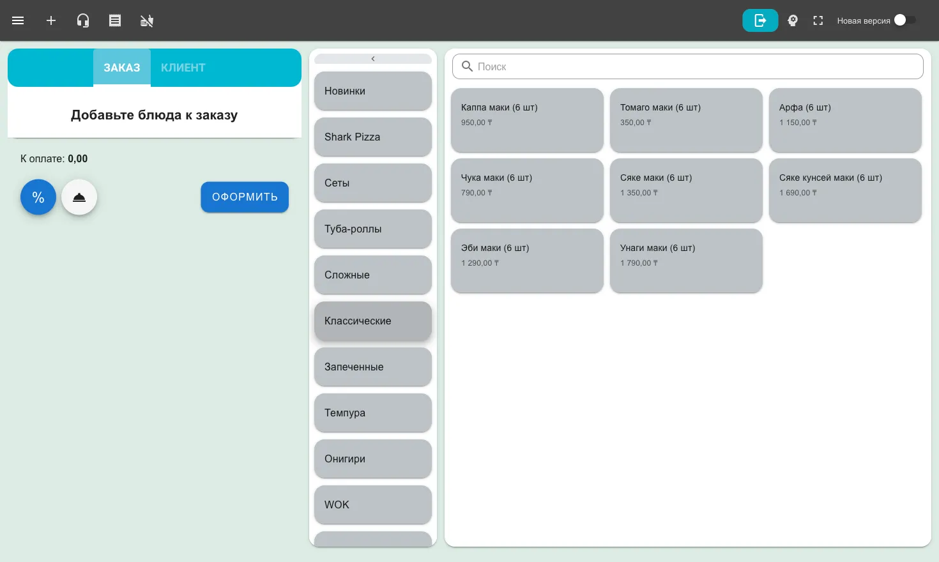
Task: Open the Туба-роллы category
Action: 373,229
